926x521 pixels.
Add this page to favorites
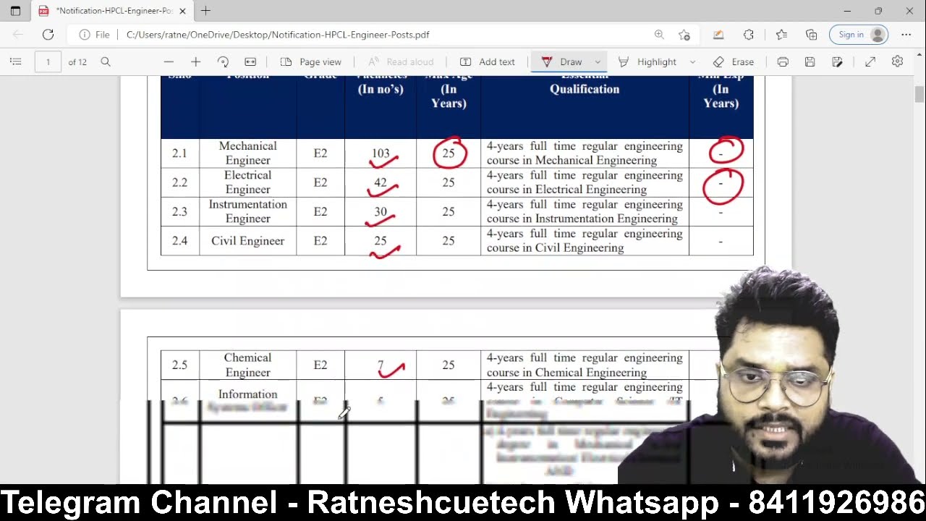tap(684, 35)
